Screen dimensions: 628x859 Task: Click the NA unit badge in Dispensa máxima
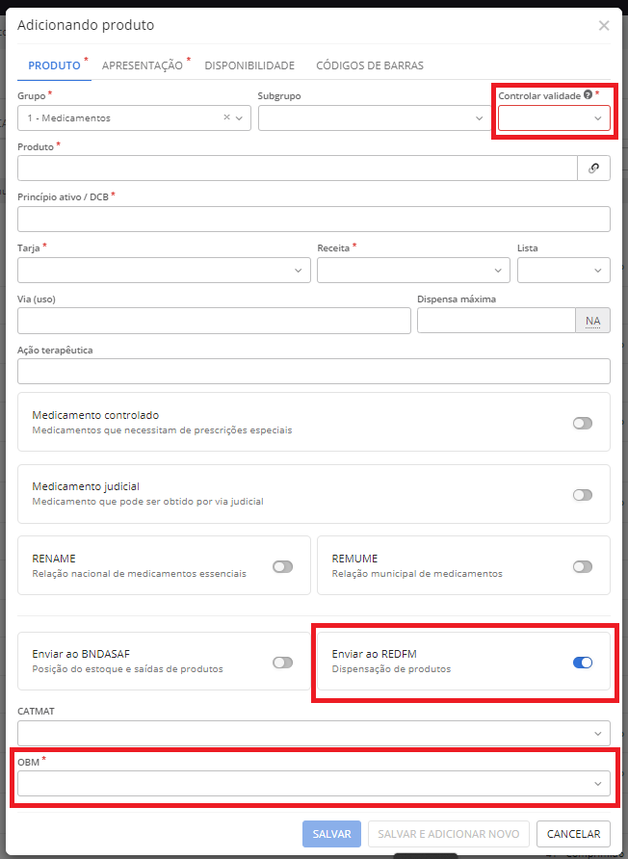click(x=592, y=321)
